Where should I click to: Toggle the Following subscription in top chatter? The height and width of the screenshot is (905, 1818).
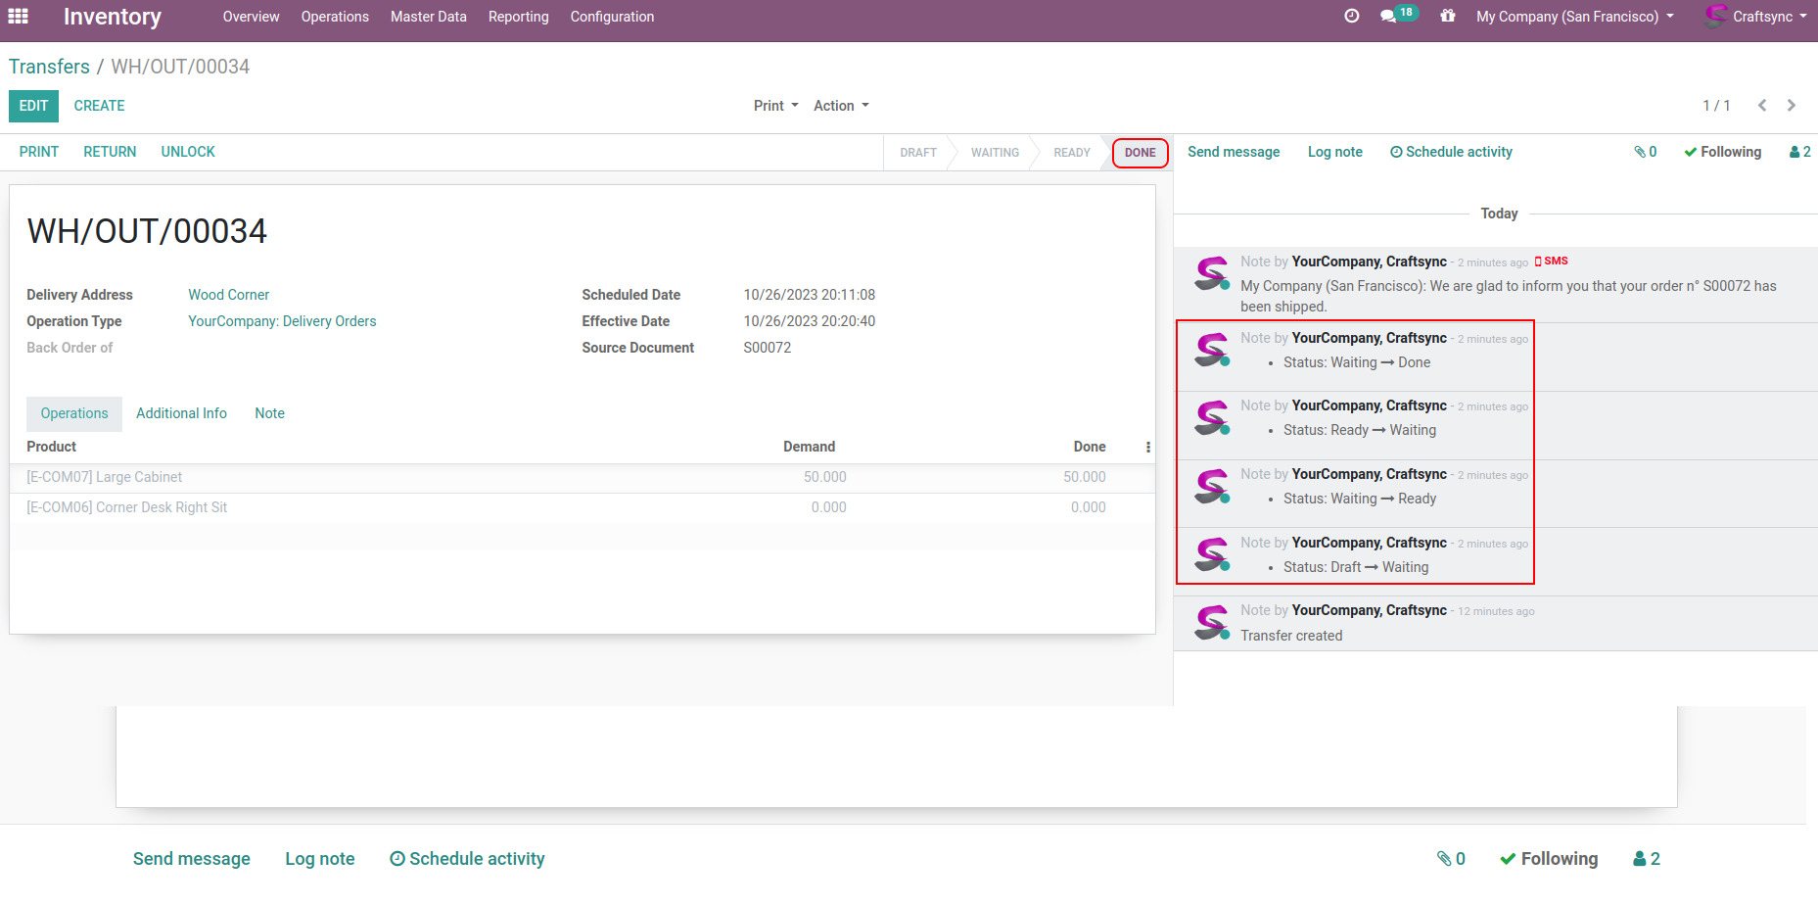[x=1722, y=152]
